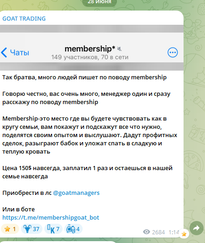205x243 pixels.
Task: Click the eye views counter icon
Action: click(147, 232)
